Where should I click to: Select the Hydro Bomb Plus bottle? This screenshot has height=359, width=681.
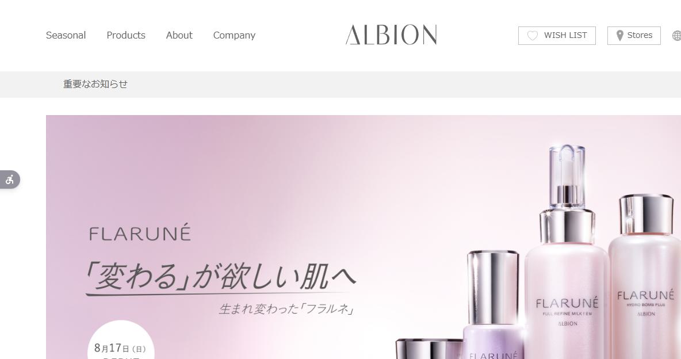pyautogui.click(x=645, y=276)
